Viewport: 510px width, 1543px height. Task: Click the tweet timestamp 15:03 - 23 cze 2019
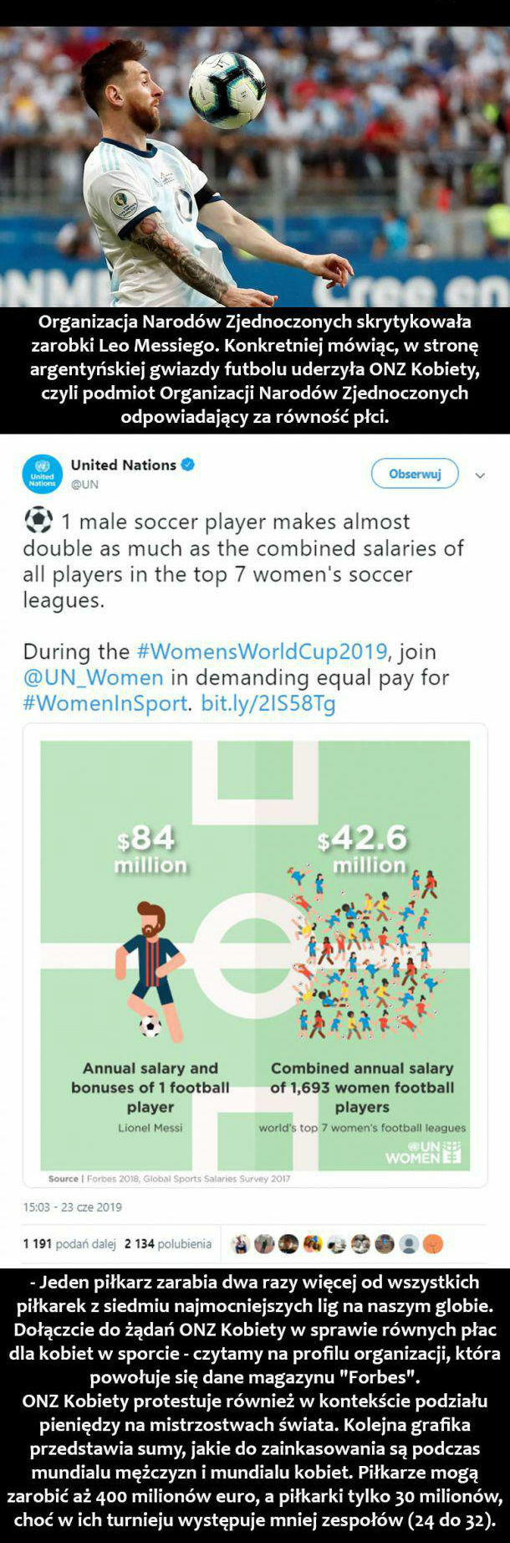pyautogui.click(x=73, y=1207)
